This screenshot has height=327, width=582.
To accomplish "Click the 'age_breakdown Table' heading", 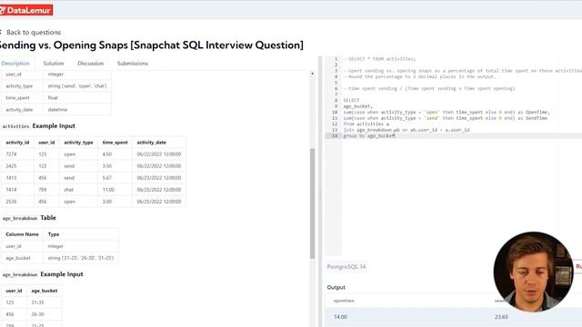I will click(29, 218).
